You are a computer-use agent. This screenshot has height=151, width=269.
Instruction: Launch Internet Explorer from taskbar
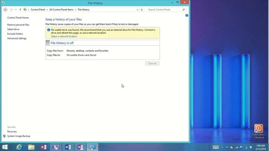point(19,147)
